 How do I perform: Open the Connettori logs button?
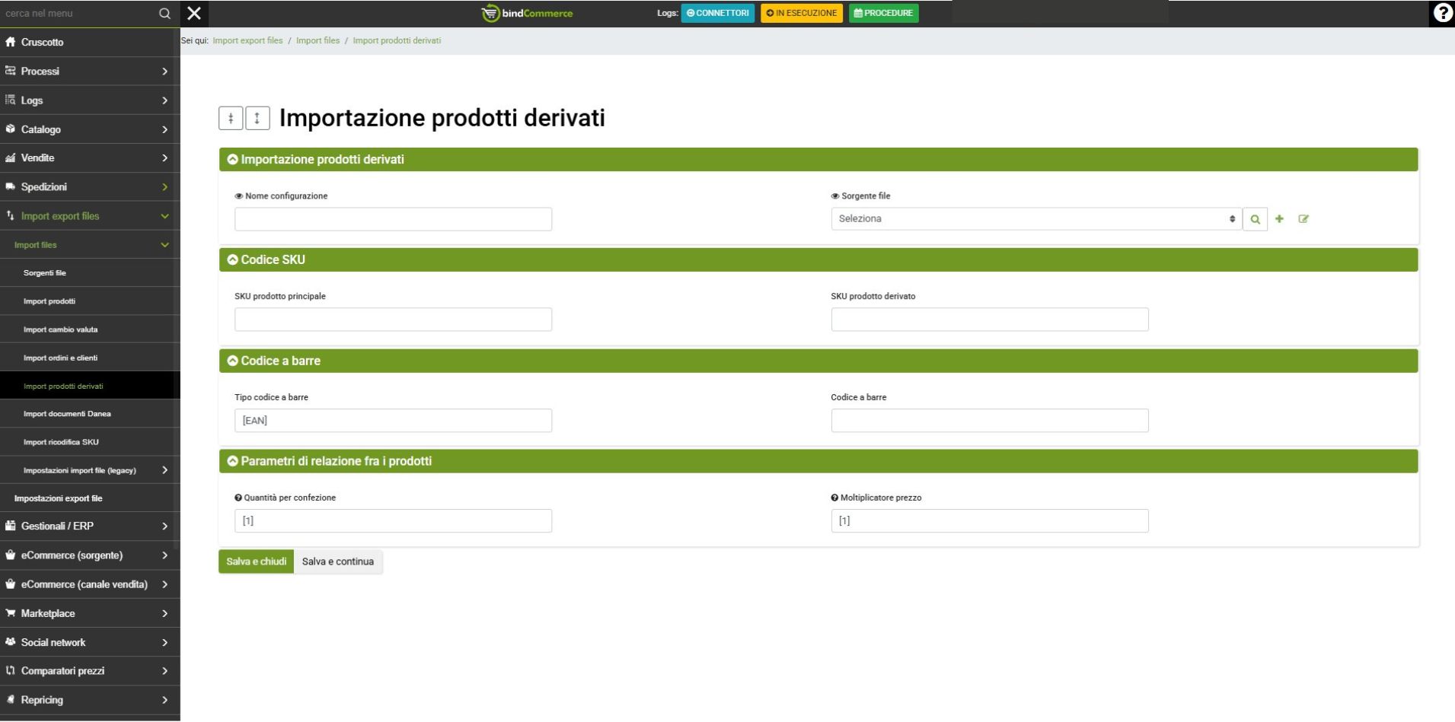coord(717,13)
